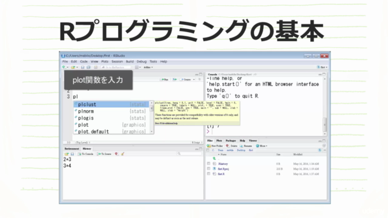Screen dimensions: 388x218
Task: Open the first.R file link
Action: (x=221, y=174)
